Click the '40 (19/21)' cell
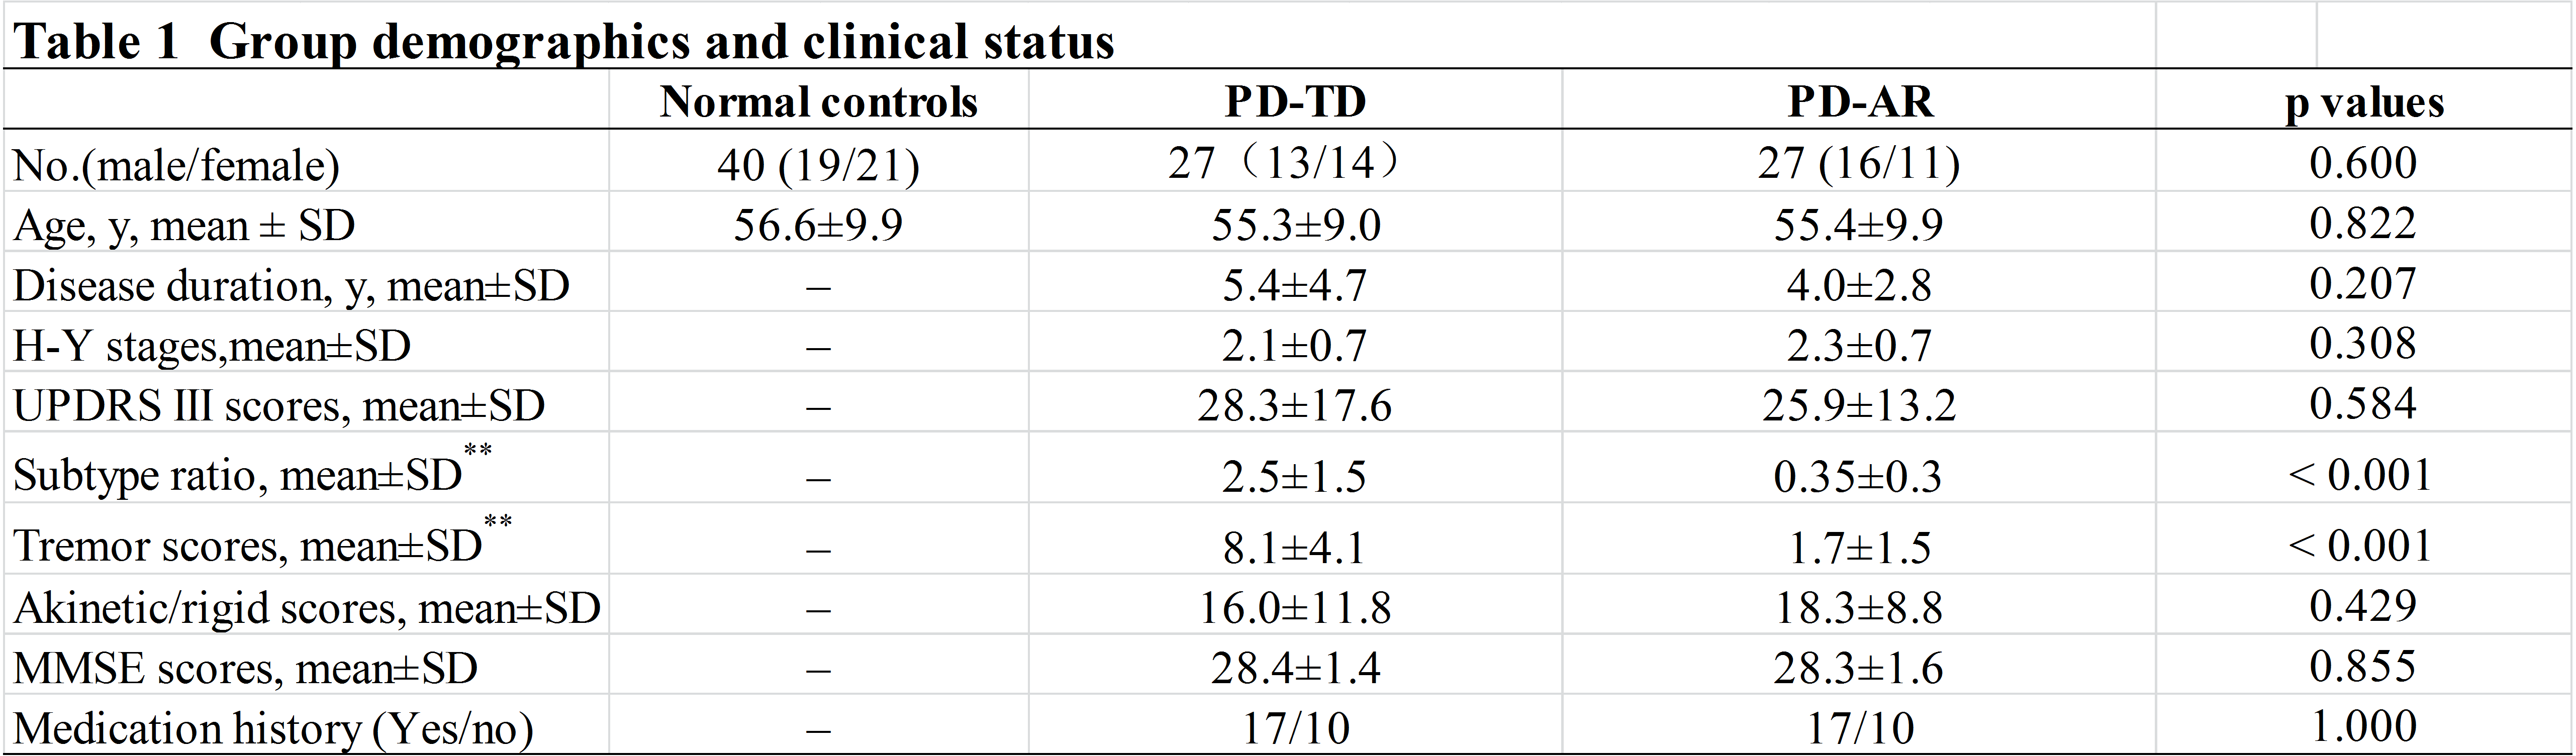Screen dimensions: 2576x756 (818, 164)
